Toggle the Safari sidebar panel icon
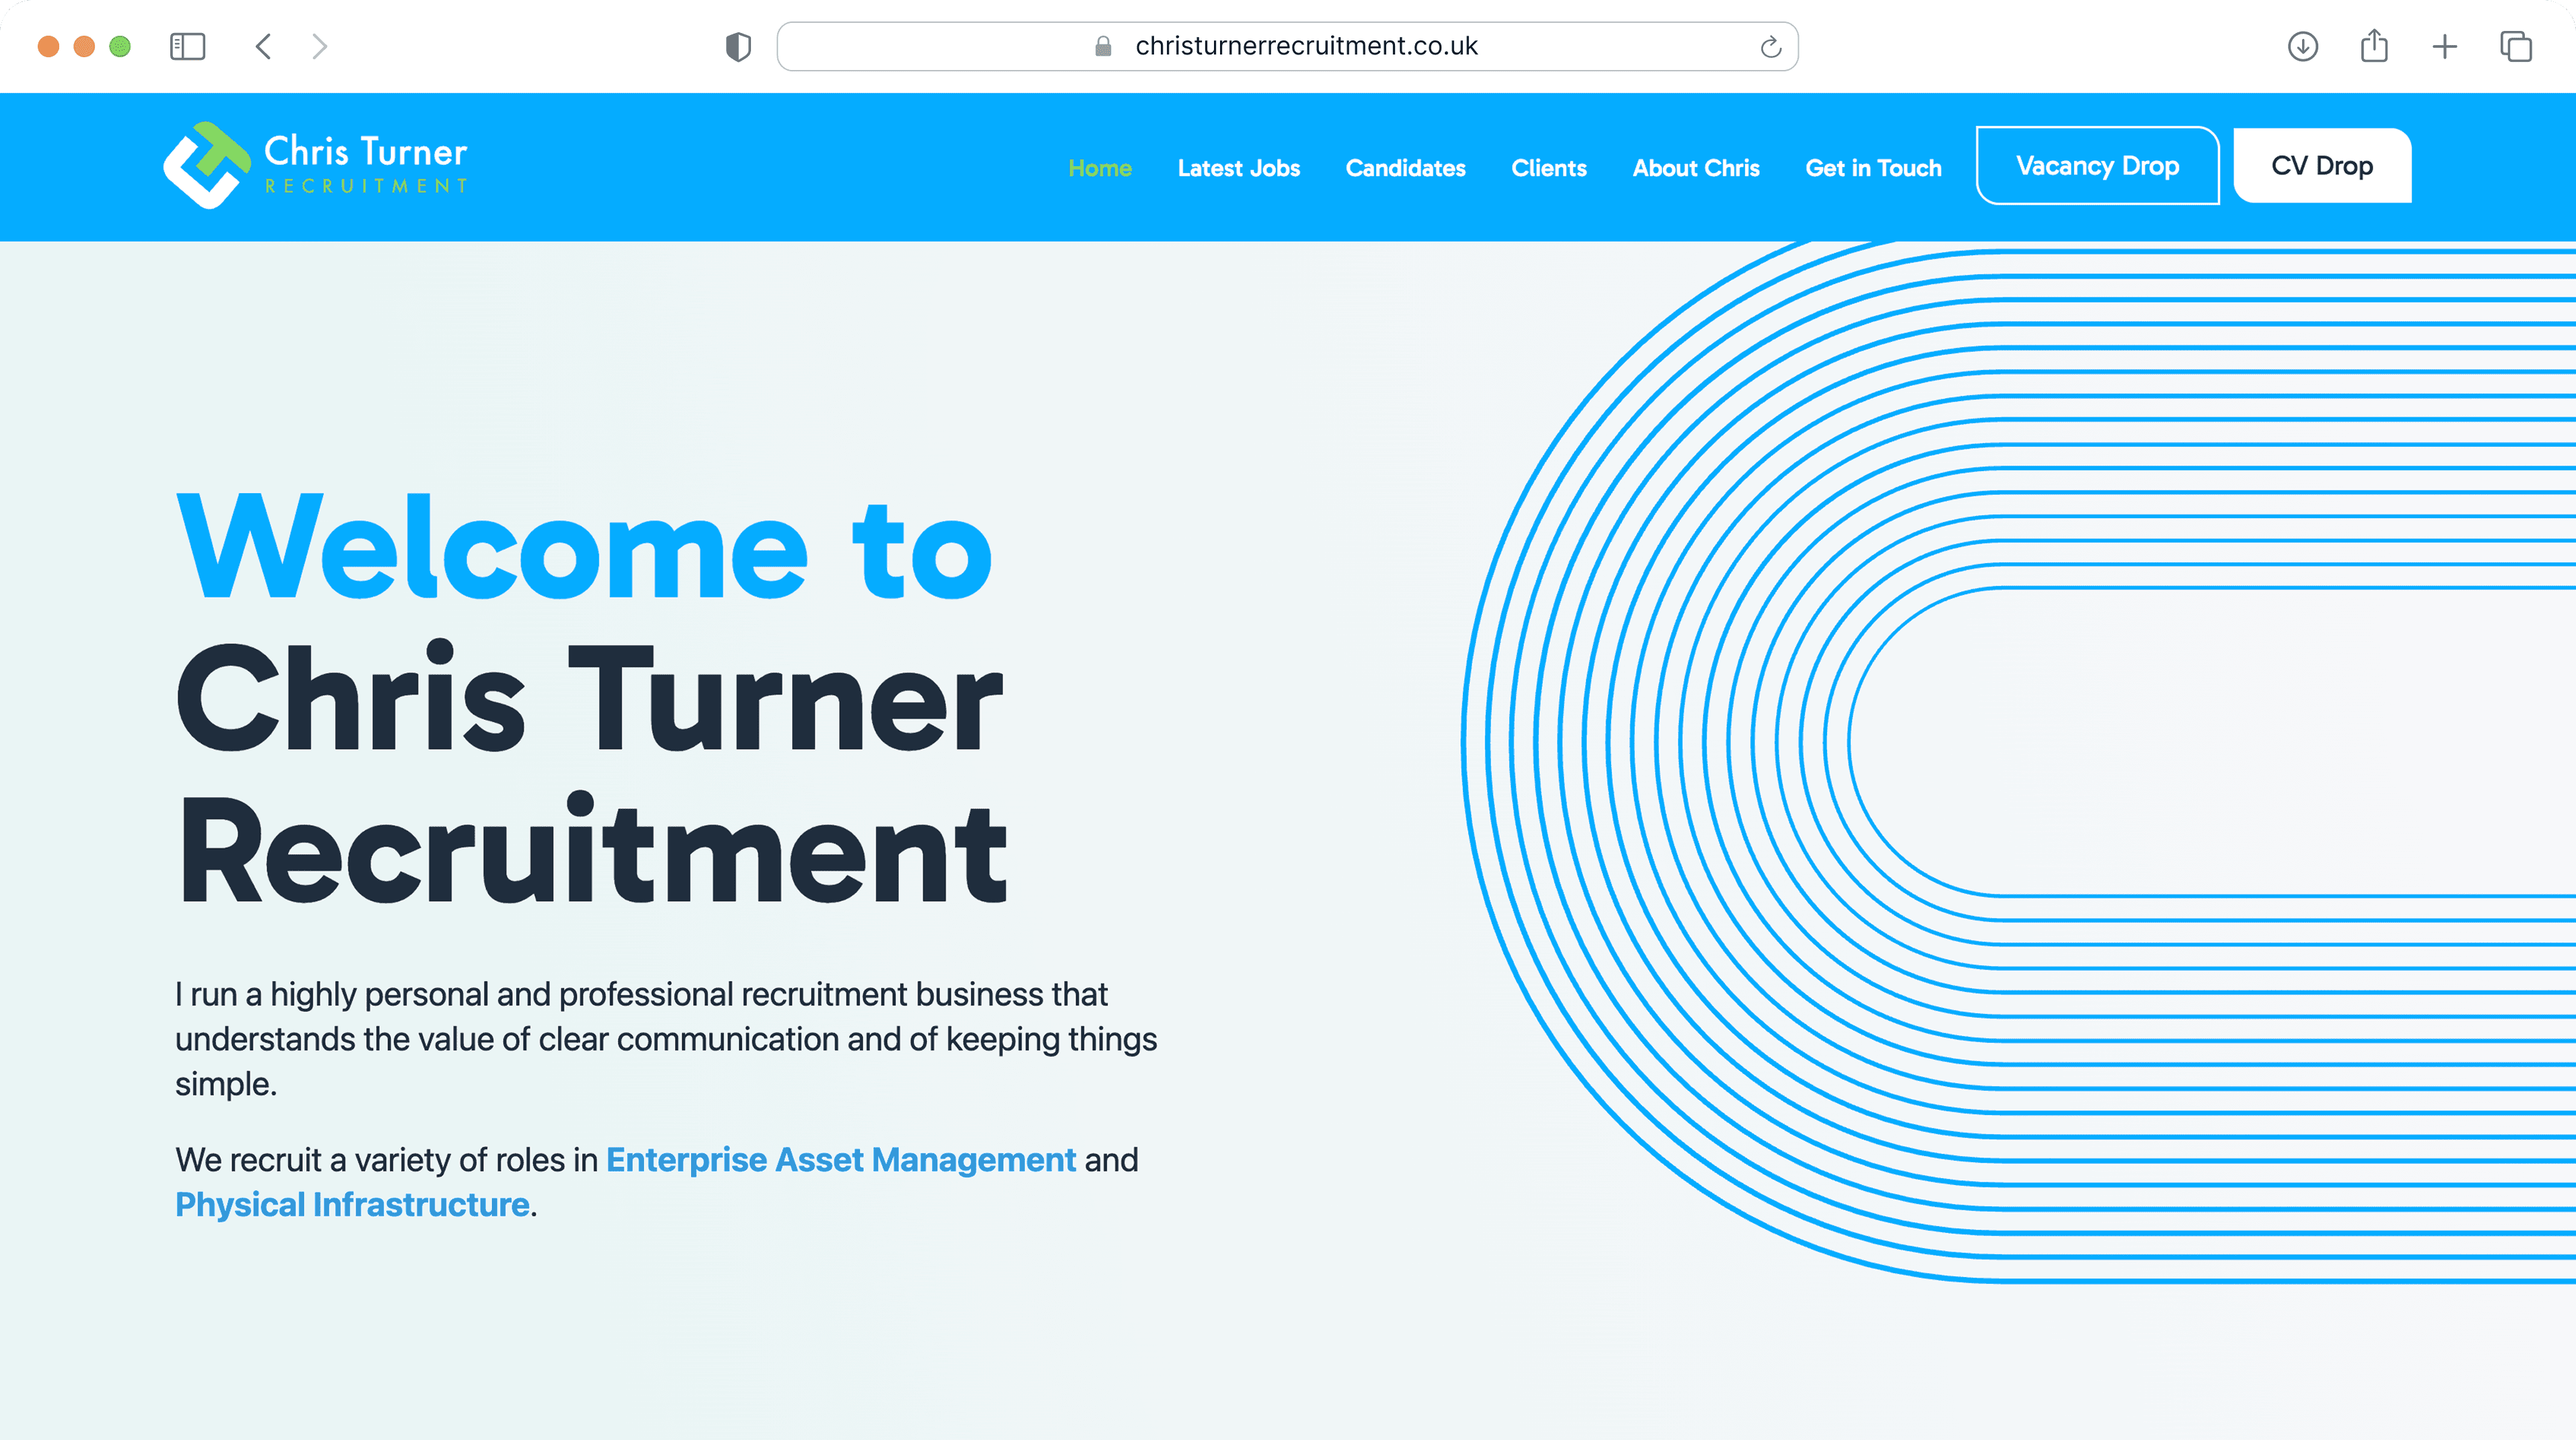Image resolution: width=2576 pixels, height=1440 pixels. (x=187, y=46)
